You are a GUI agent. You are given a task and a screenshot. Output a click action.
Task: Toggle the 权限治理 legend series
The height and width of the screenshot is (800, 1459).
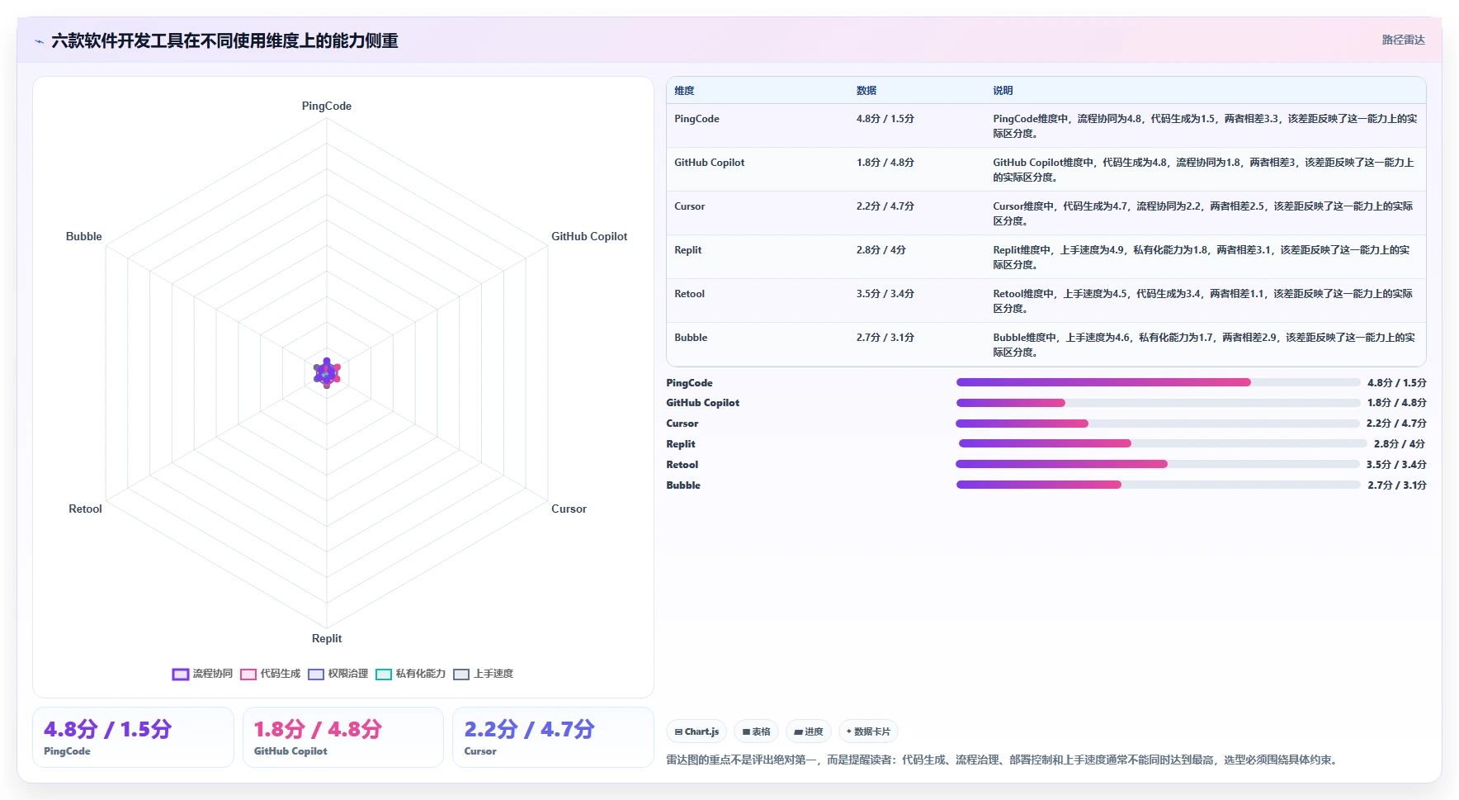pyautogui.click(x=338, y=674)
